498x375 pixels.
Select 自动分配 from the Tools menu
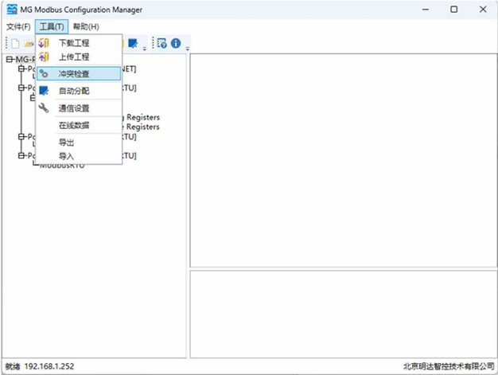[x=74, y=91]
